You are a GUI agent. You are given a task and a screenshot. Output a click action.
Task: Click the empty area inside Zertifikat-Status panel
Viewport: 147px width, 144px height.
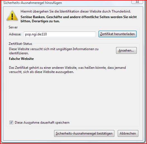pos(73,96)
